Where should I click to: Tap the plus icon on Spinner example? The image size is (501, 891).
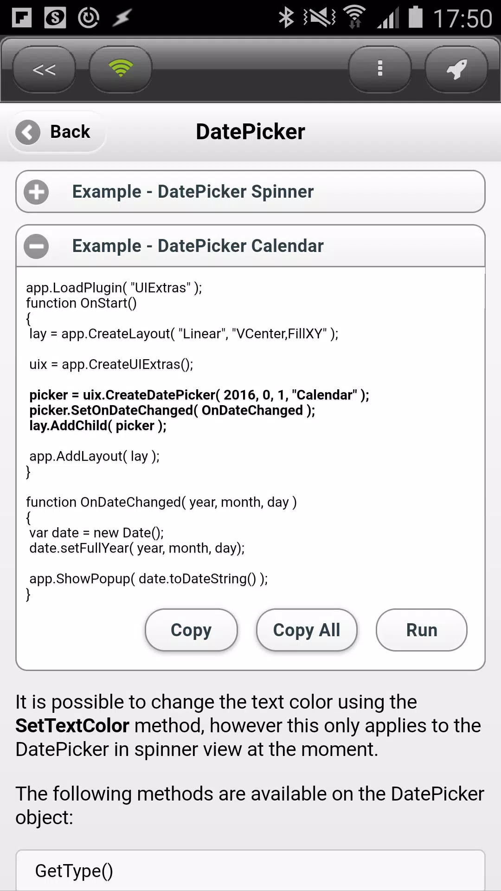tap(36, 192)
